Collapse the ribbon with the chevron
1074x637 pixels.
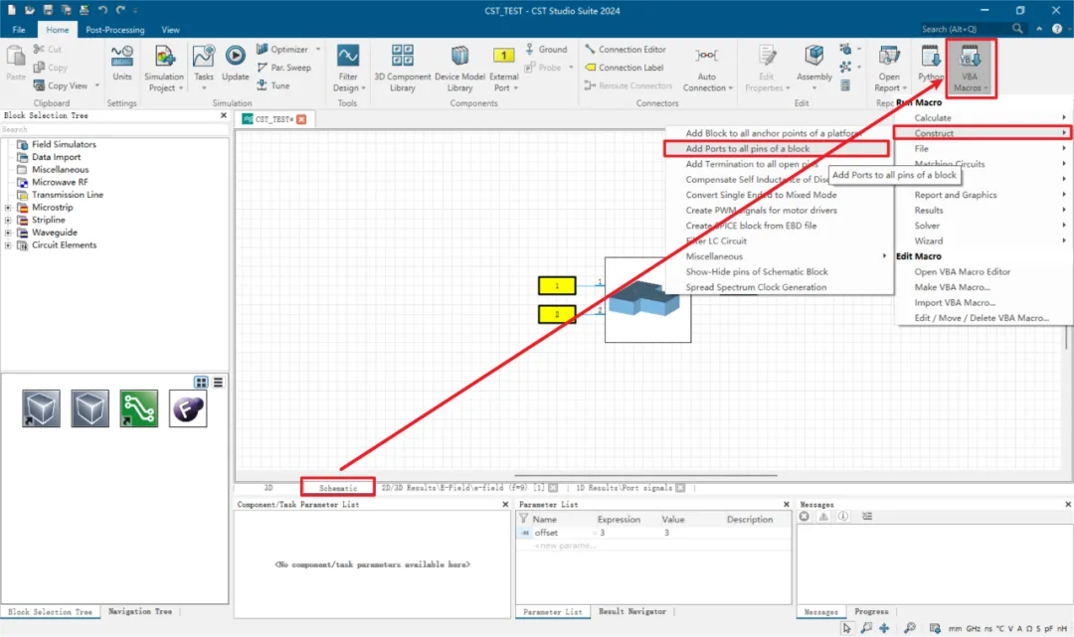coord(1039,29)
